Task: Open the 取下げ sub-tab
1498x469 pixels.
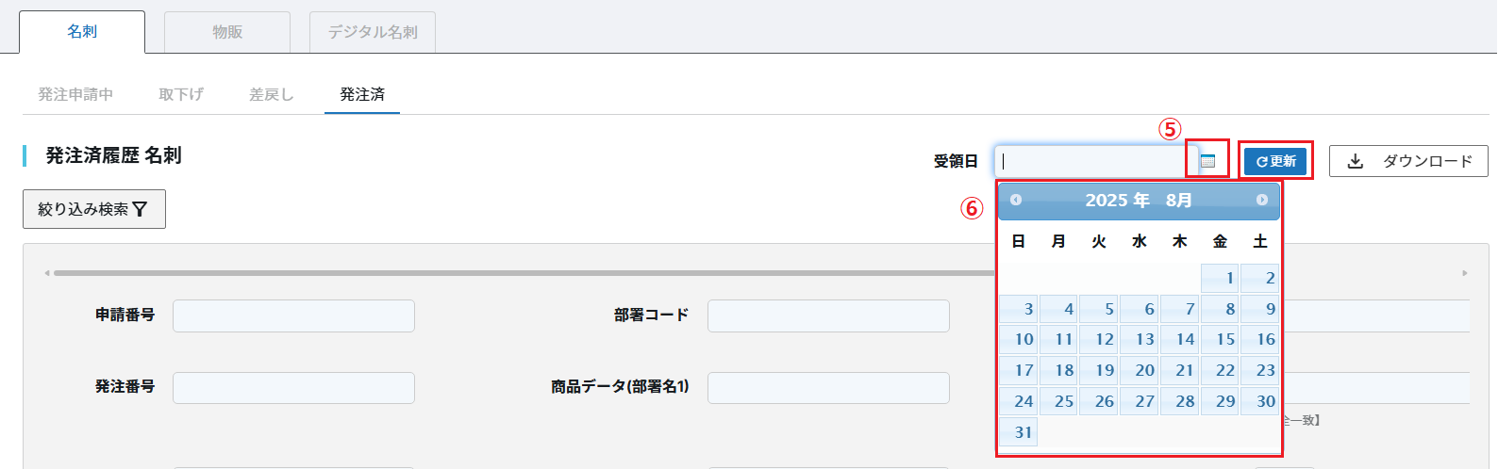Action: pos(181,94)
